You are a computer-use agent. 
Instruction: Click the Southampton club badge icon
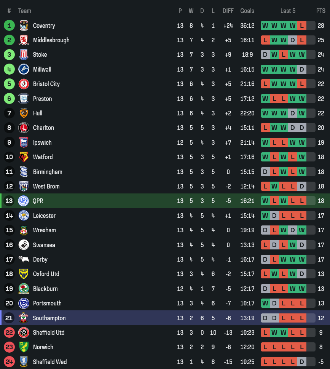(24, 318)
